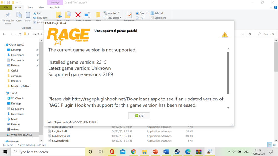Open the File tab in Explorer
This screenshot has width=278, height=156.
click(x=6, y=7)
